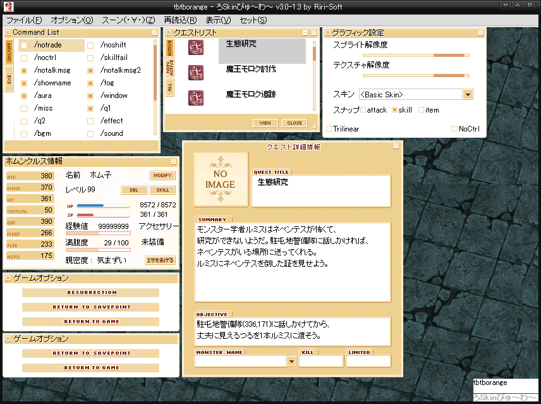Open the スーン(･∀･)(Z) menu
This screenshot has width=541, height=404.
[x=128, y=20]
